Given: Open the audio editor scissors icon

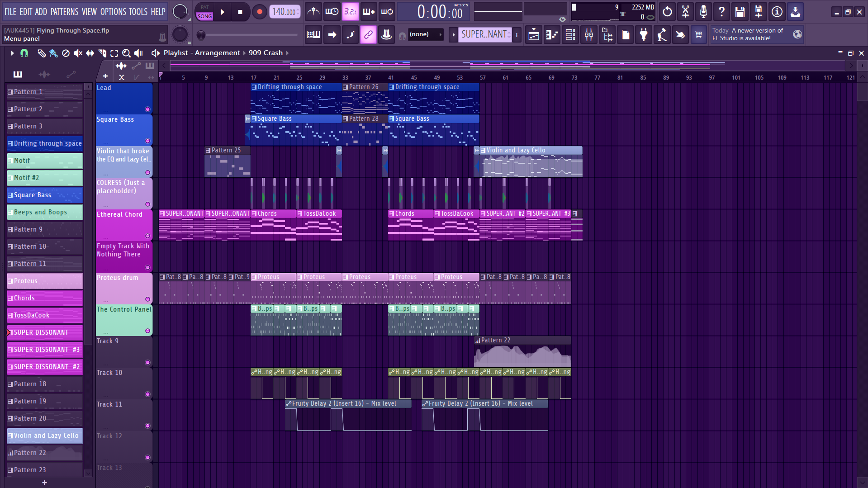Looking at the screenshot, I should point(686,12).
